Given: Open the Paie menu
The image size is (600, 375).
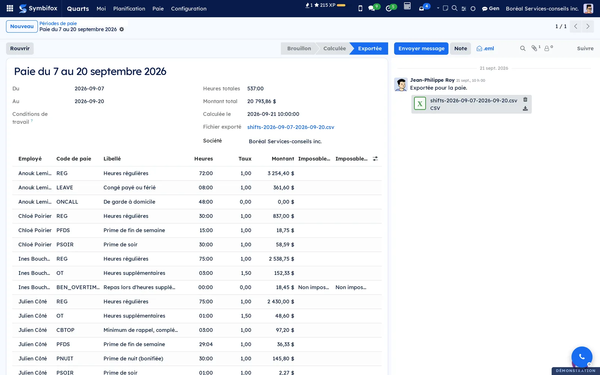Looking at the screenshot, I should tap(158, 9).
